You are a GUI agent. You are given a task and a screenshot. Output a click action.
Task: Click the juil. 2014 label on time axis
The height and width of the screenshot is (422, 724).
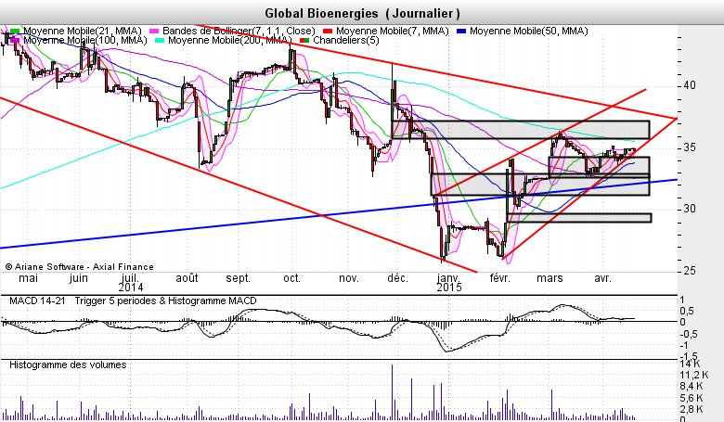click(x=129, y=283)
